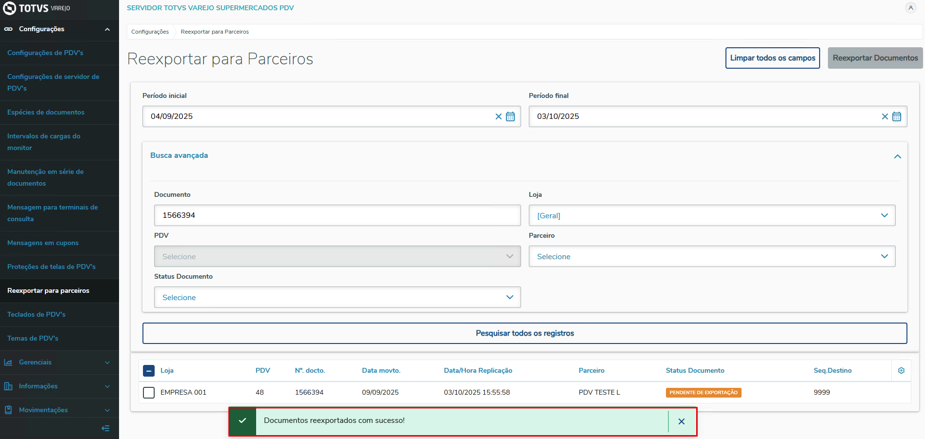Click the Busca avançada heading
Image resolution: width=925 pixels, height=439 pixels.
(x=179, y=155)
